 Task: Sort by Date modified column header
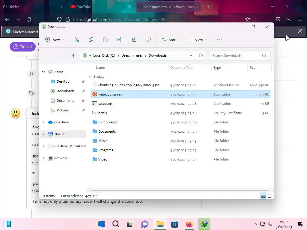pos(181,68)
